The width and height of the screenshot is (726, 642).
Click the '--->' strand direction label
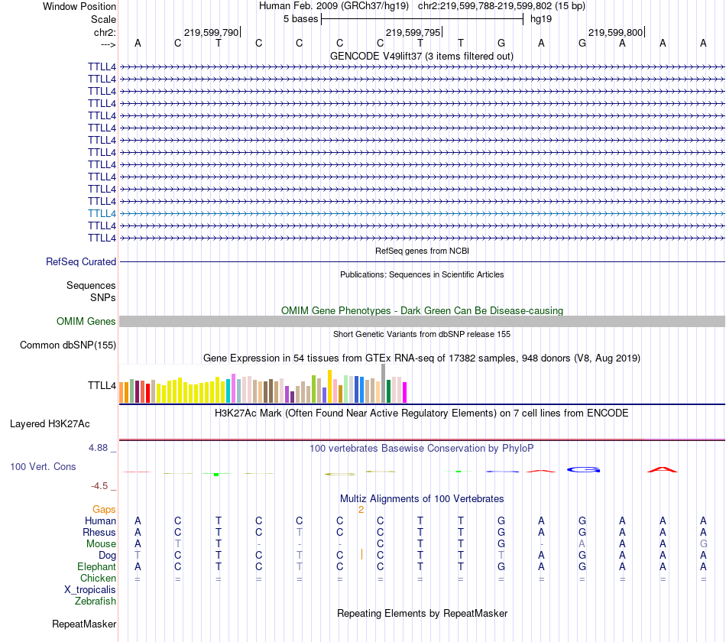click(x=108, y=44)
